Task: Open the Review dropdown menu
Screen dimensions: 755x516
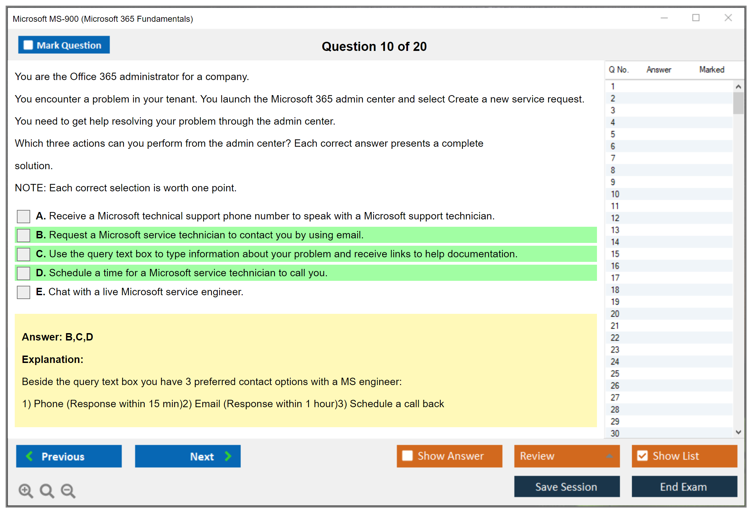Action: point(609,456)
